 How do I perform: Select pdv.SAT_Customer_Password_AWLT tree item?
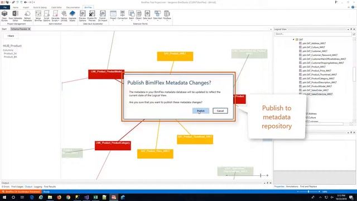coord(320,55)
